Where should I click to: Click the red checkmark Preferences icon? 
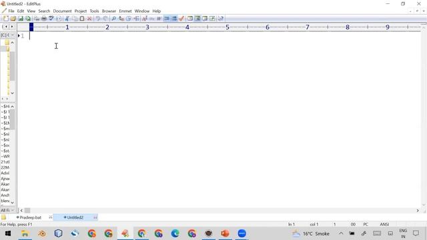pos(181,19)
